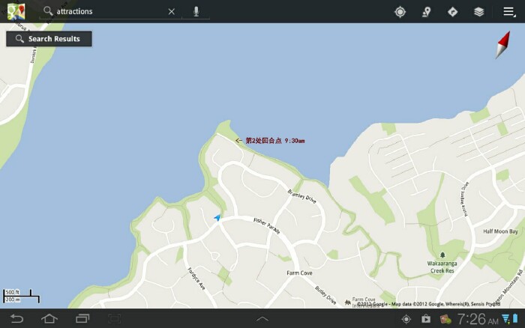Tap the Wakaaranga Creek Res tree marker
Screen dimensions: 525x328
tap(442, 255)
